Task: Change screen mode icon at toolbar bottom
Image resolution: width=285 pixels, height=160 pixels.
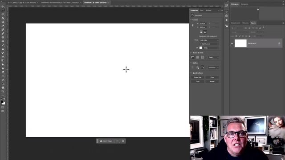Action: click(x=3, y=111)
